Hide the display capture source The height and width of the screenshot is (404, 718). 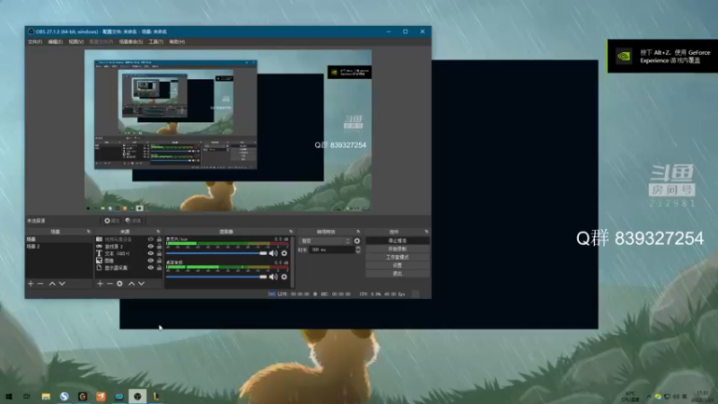tap(150, 268)
